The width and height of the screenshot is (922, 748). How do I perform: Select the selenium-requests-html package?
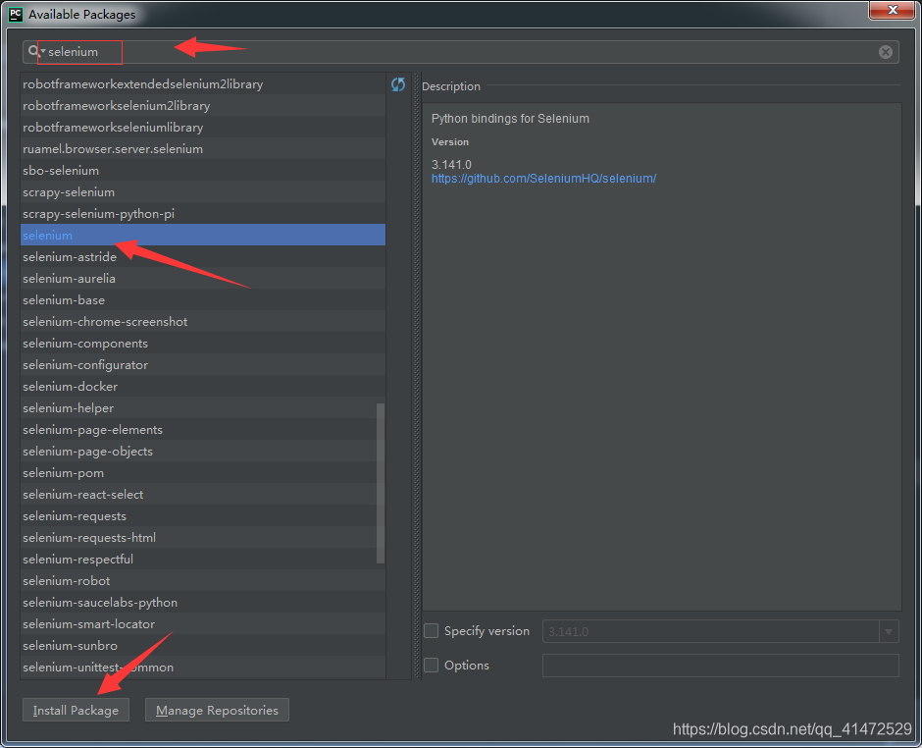(203, 537)
